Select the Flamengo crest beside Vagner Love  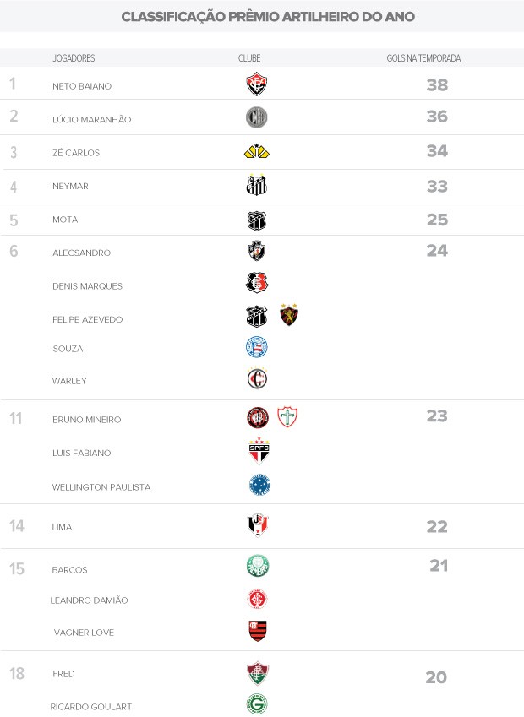258,631
